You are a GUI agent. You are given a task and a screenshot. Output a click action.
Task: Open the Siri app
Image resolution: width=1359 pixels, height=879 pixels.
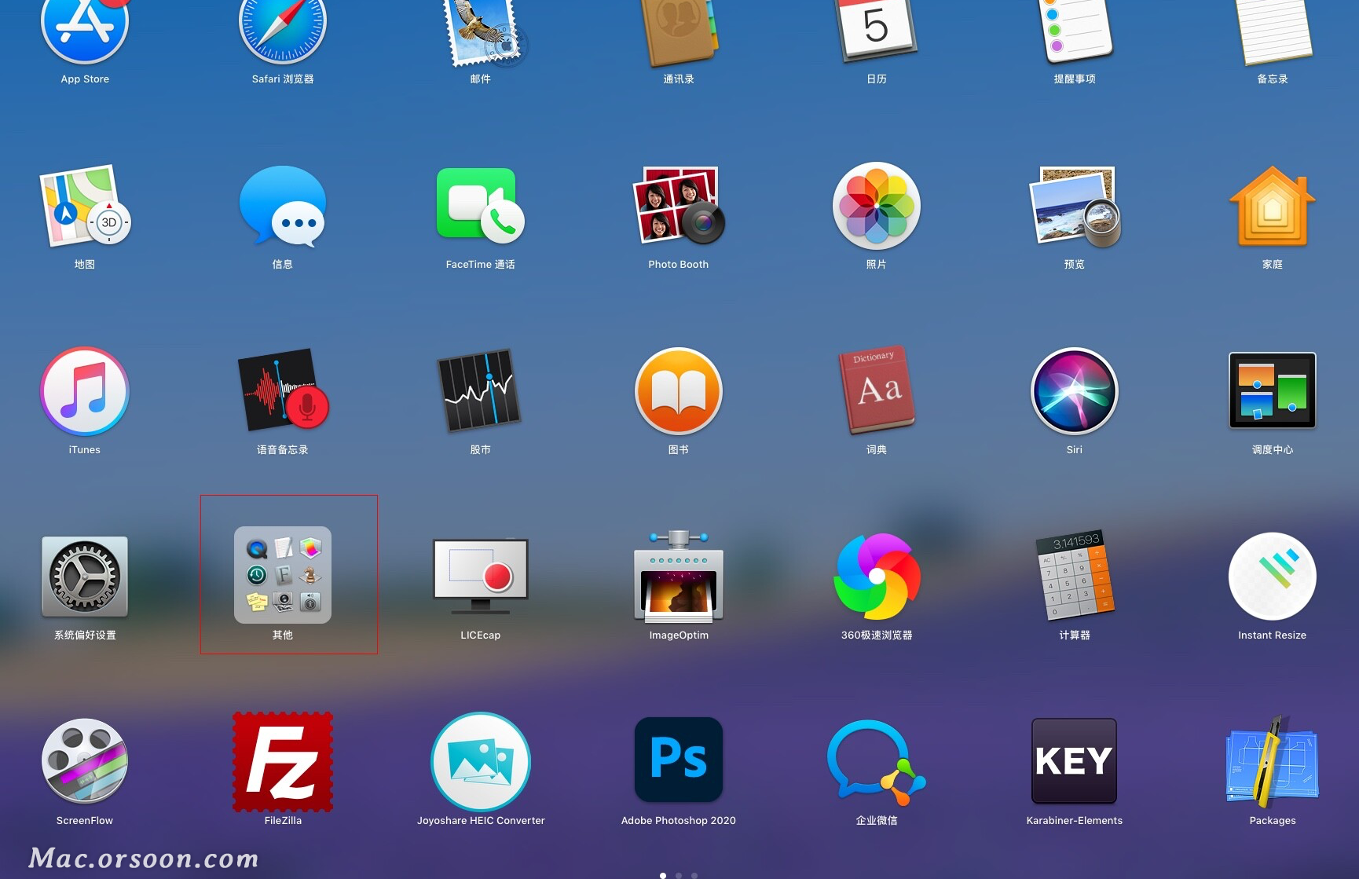pos(1074,391)
